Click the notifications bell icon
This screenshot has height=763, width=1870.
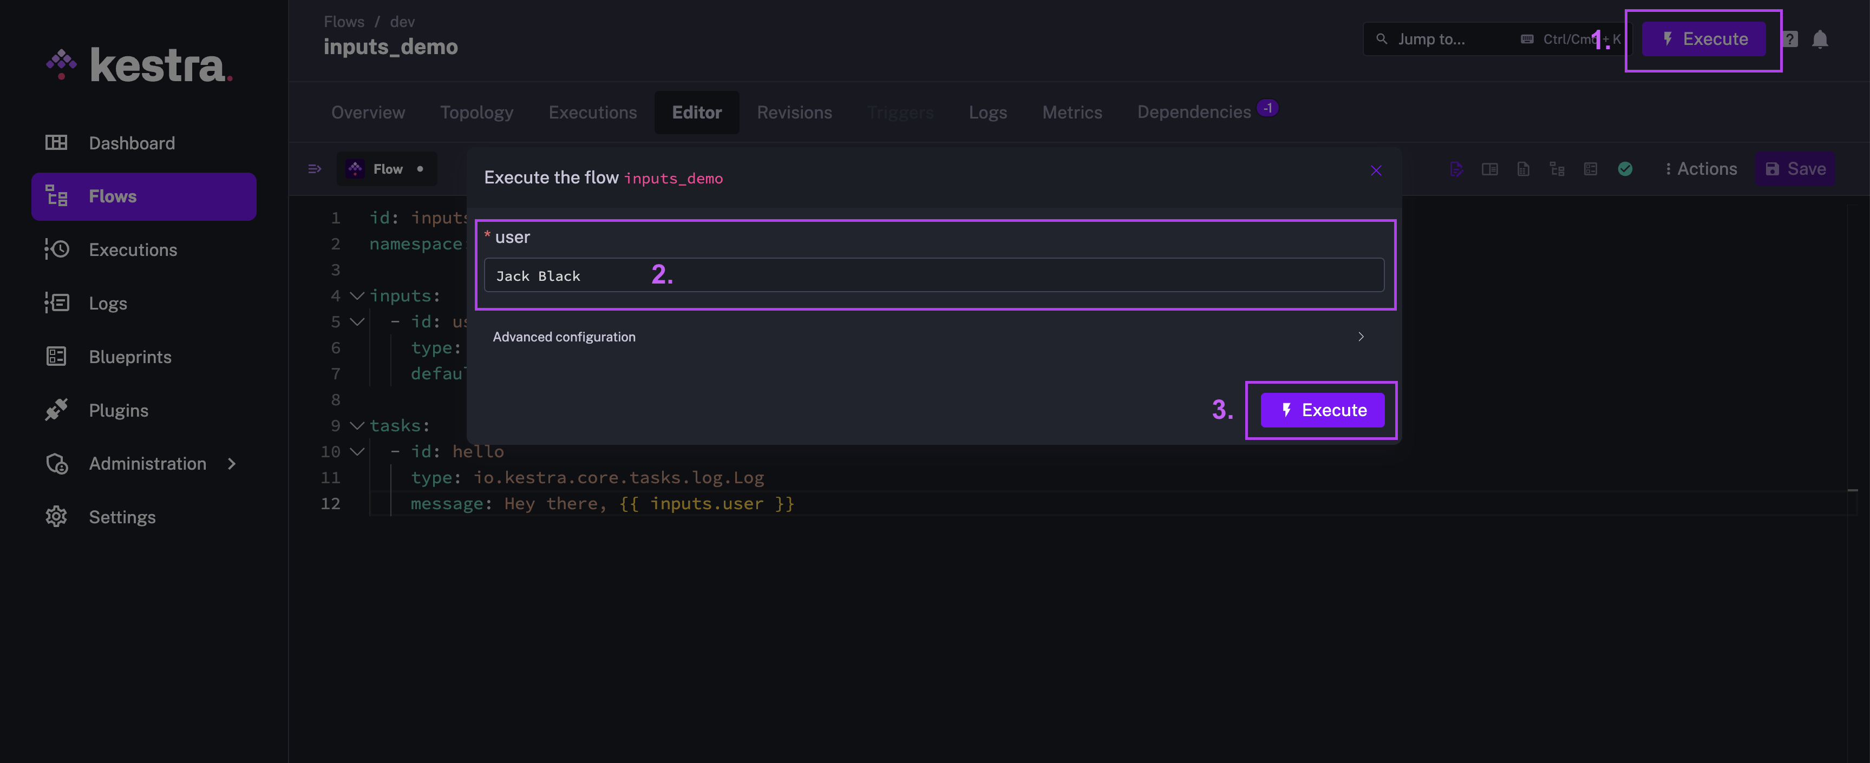[x=1819, y=39]
